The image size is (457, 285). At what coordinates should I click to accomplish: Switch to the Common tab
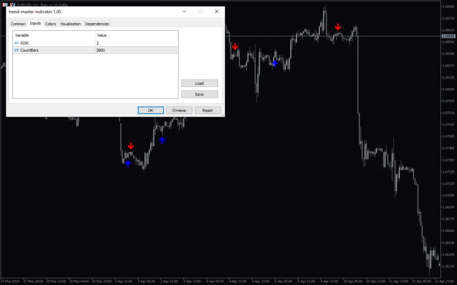coord(18,24)
